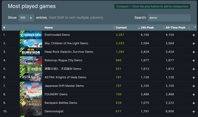The width and height of the screenshot is (198, 117).
Task: Add Demonologist to comparison with plus
Action: [x=194, y=111]
